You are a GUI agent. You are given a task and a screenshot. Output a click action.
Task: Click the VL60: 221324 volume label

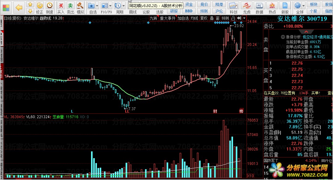click(x=39, y=117)
